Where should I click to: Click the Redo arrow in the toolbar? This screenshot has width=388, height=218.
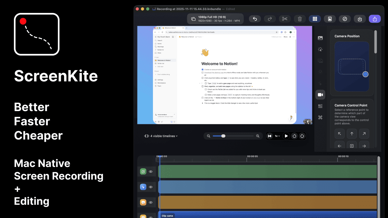[270, 19]
